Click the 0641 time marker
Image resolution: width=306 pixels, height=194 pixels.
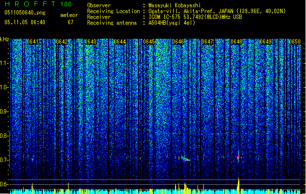pos(33,42)
